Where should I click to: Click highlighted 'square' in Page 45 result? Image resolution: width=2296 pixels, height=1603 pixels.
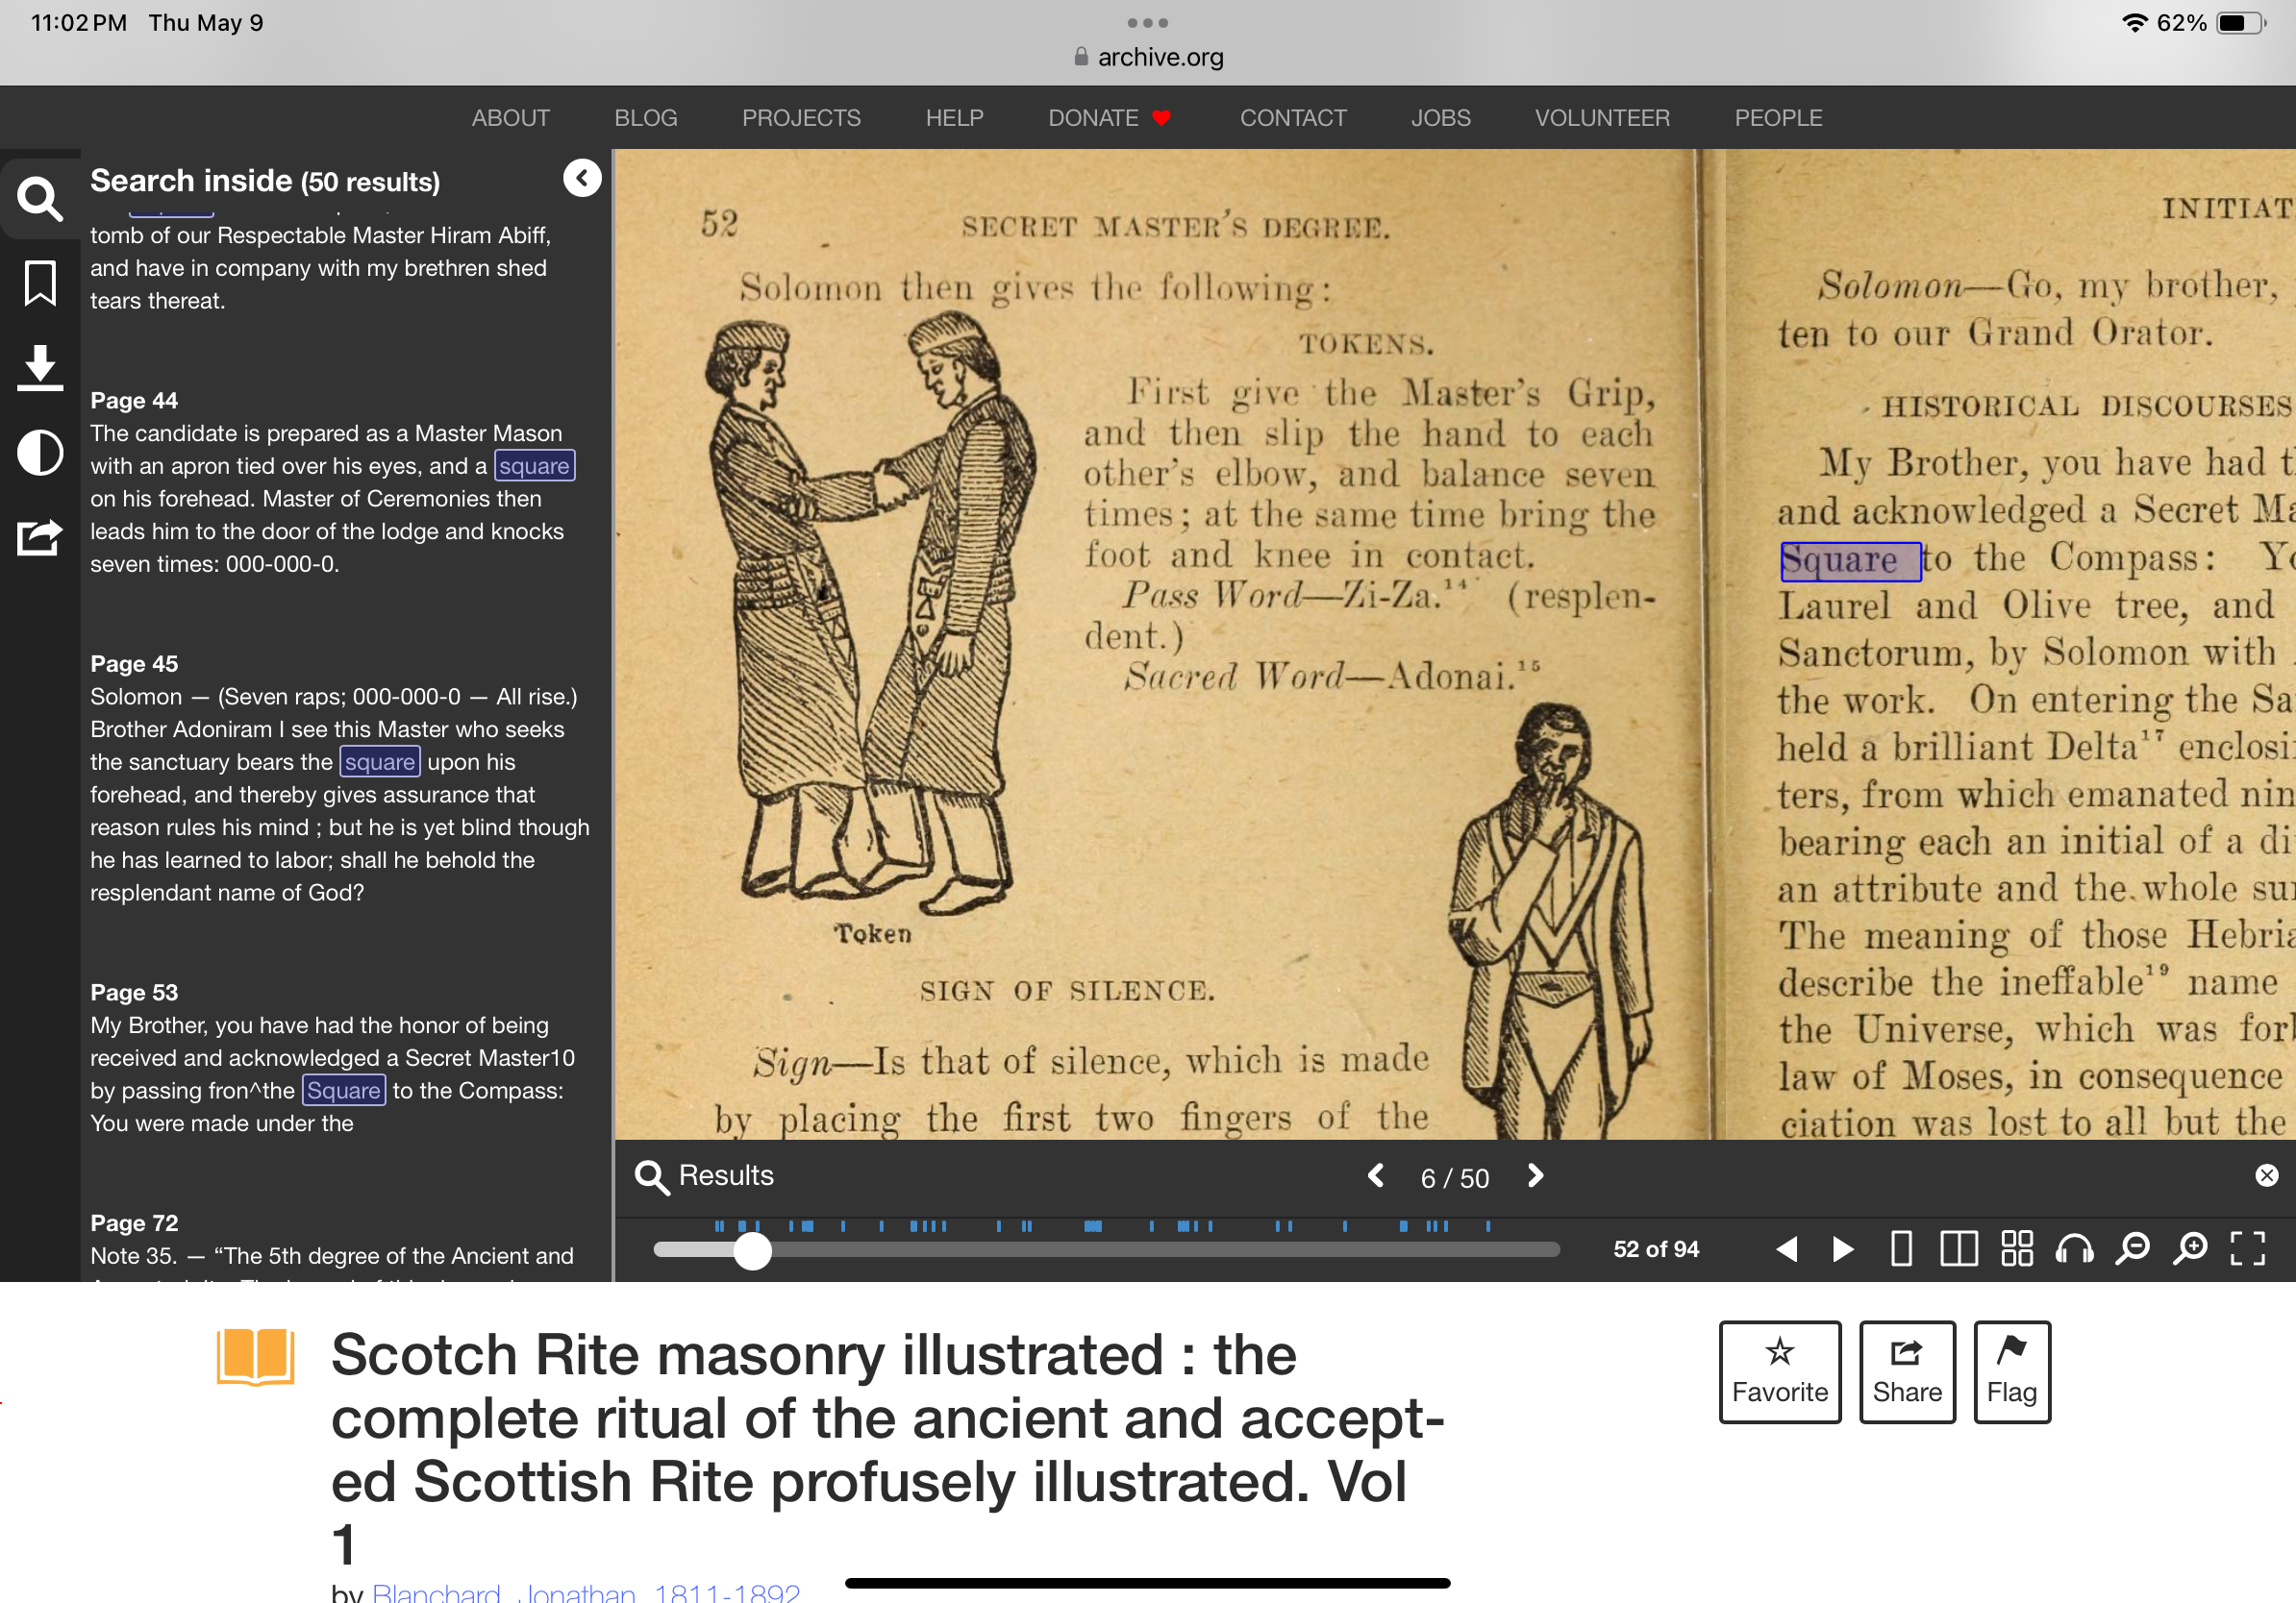[380, 762]
